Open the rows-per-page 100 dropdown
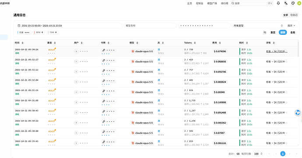Screen dimensions: 302x158 pos(258,154)
